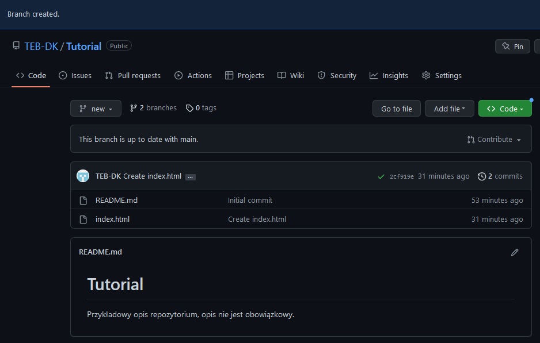Open the repository Wiki
This screenshot has width=540, height=343.
pyautogui.click(x=291, y=75)
